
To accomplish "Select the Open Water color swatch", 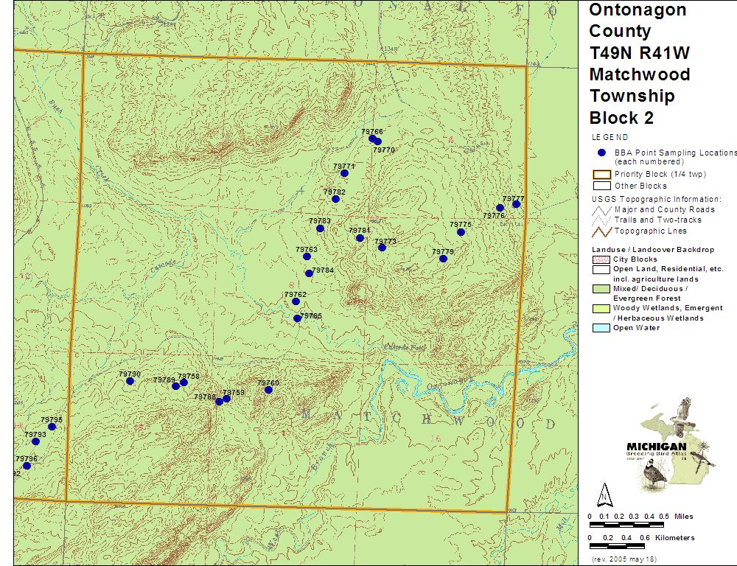I will pos(601,328).
